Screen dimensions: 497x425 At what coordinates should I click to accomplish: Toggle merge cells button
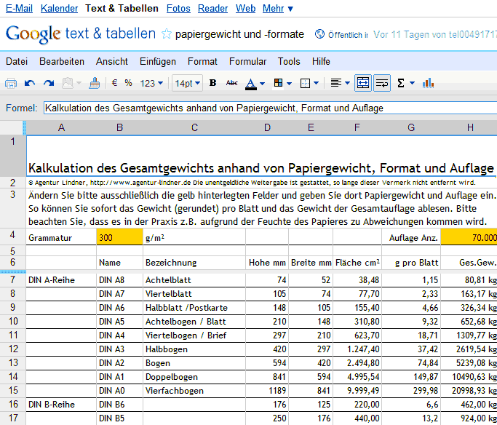363,84
